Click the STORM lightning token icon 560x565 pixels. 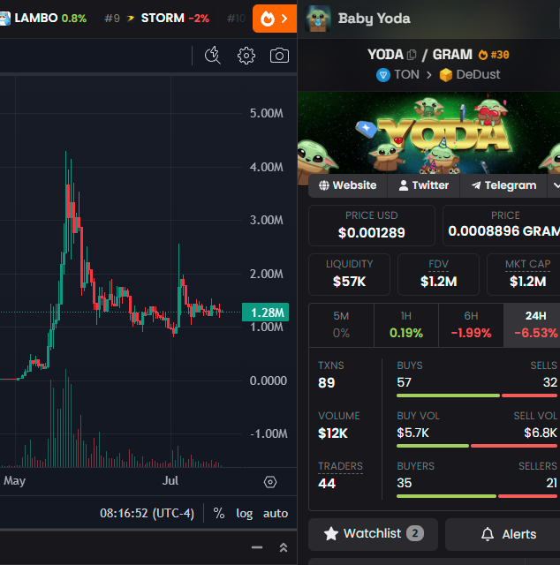[131, 18]
